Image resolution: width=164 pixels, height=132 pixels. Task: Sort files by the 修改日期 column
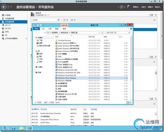pyautogui.click(x=92, y=37)
